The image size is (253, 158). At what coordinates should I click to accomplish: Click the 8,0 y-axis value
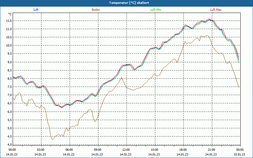(x=9, y=78)
